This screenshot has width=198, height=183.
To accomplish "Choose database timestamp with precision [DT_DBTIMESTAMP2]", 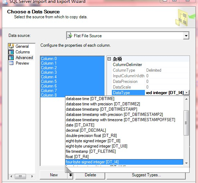I will 124,115.
